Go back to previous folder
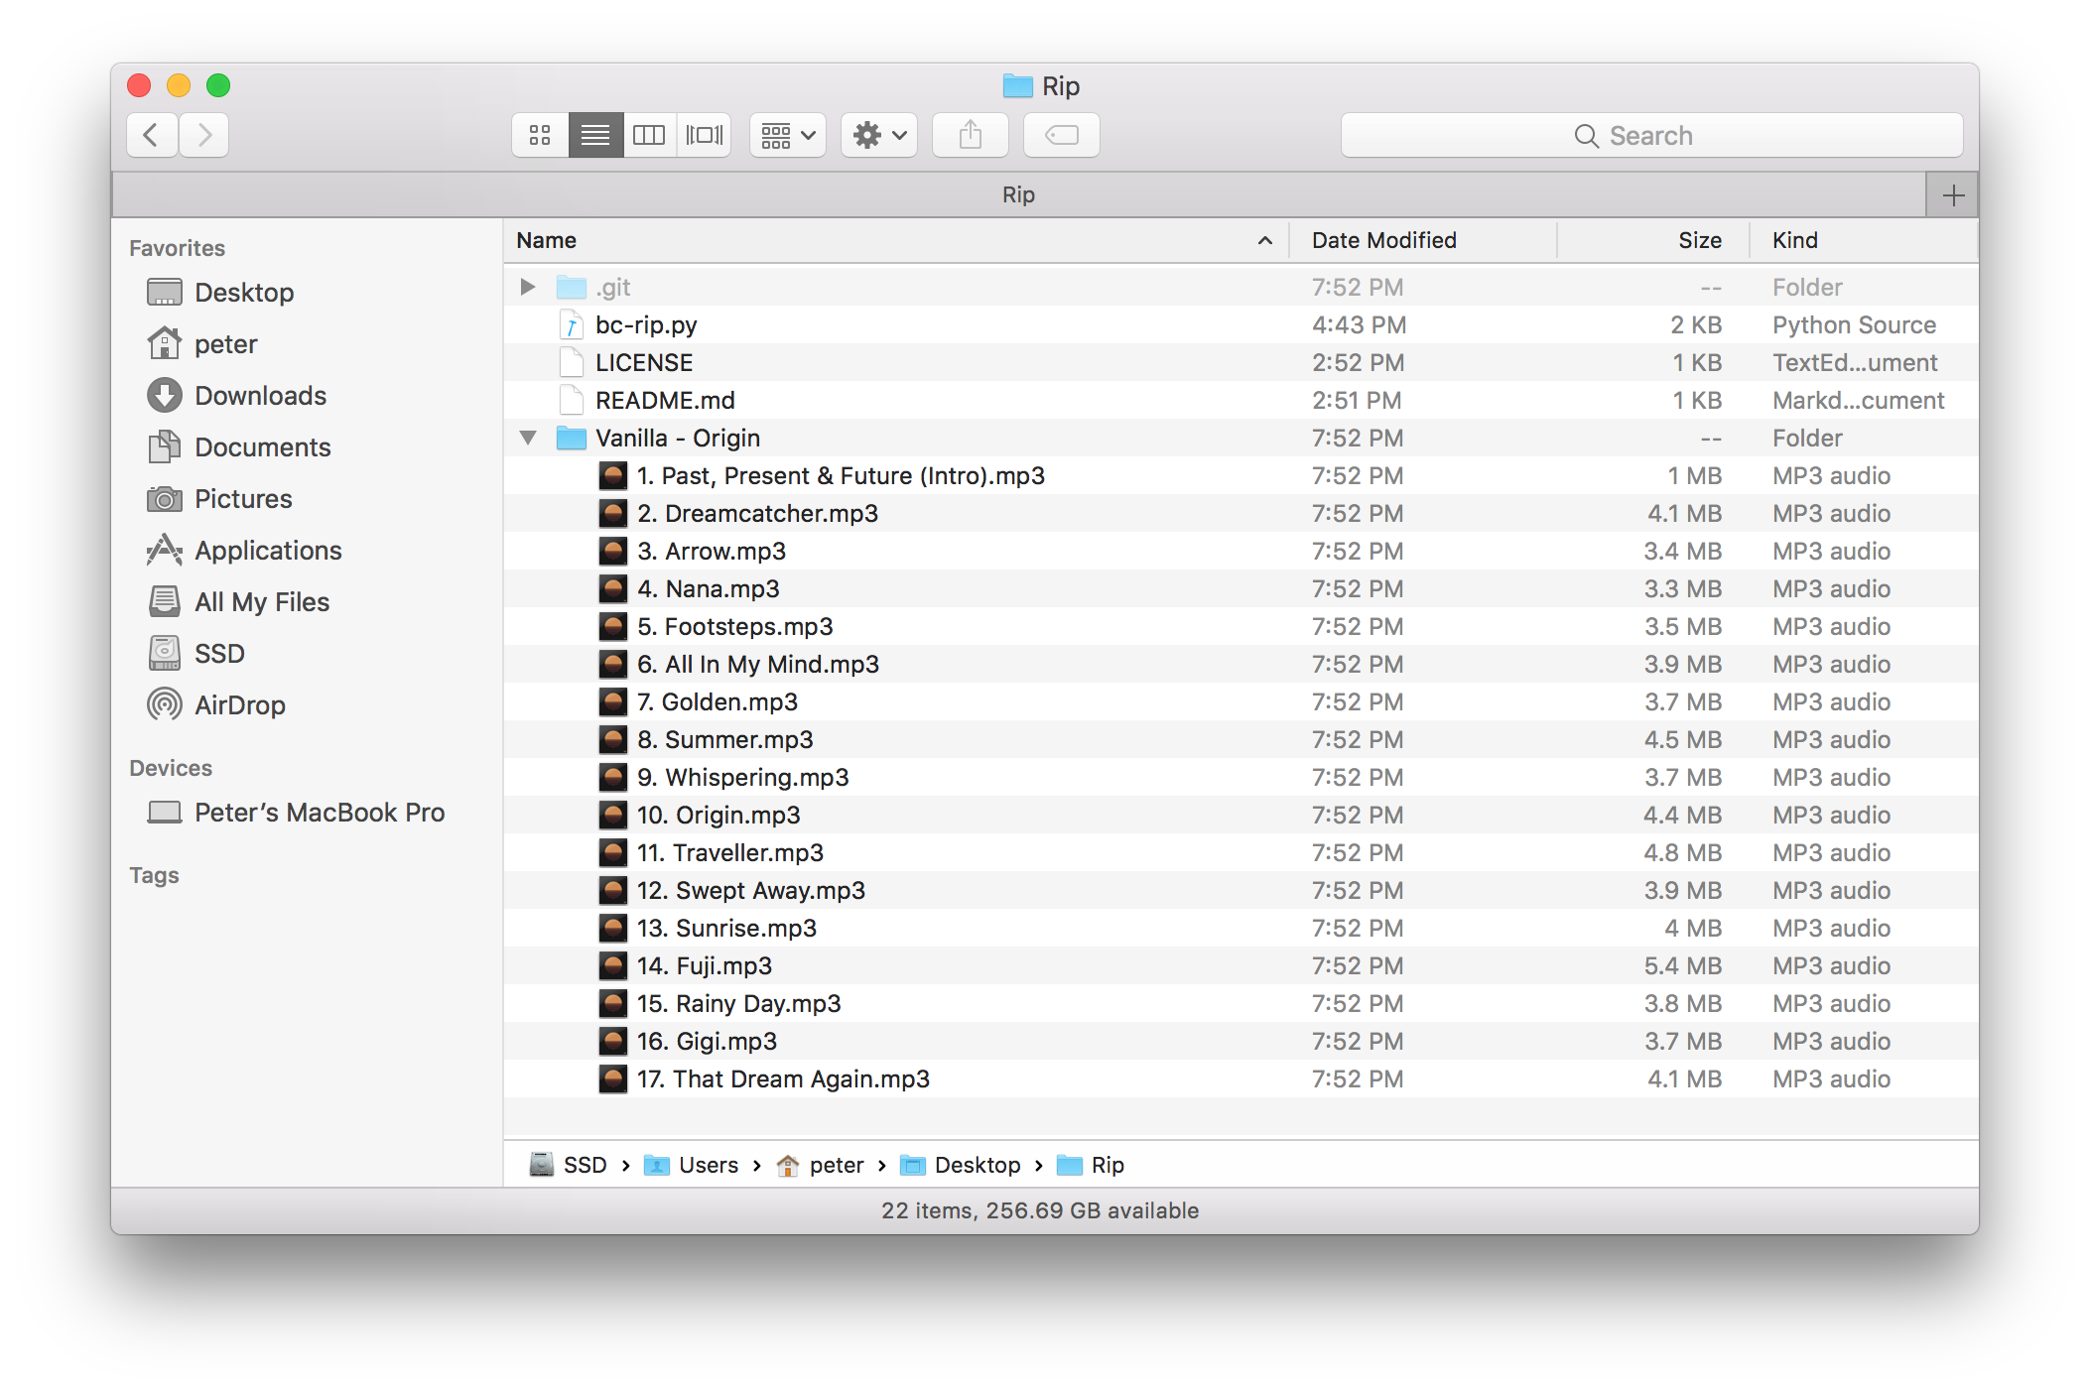 (x=152, y=135)
